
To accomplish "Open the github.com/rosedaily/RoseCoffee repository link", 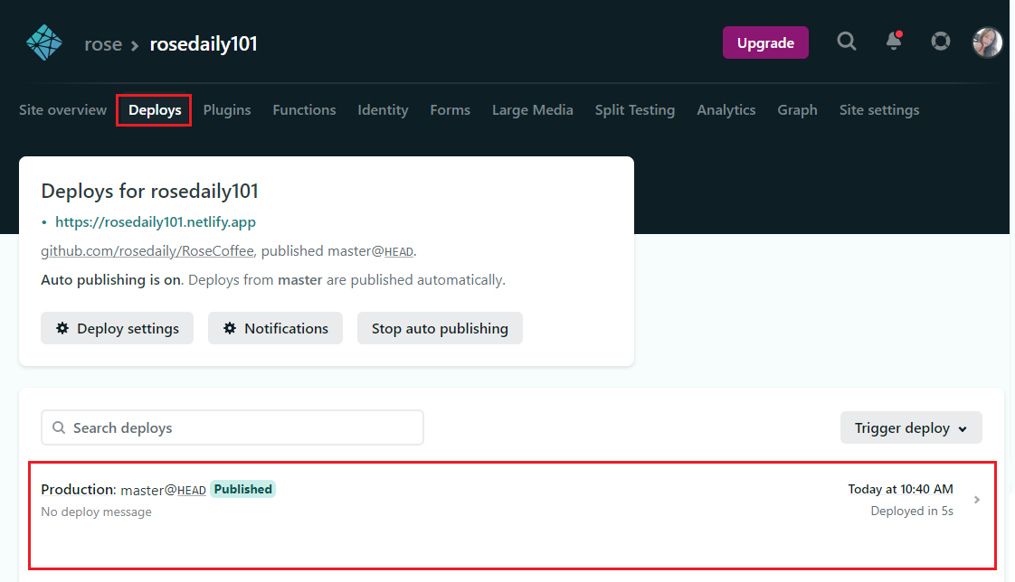I will (x=147, y=251).
